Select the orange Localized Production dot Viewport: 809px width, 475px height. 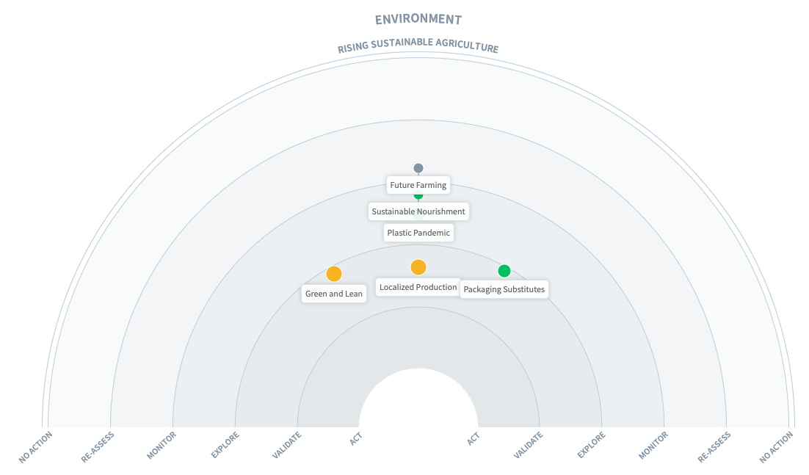[x=418, y=267]
